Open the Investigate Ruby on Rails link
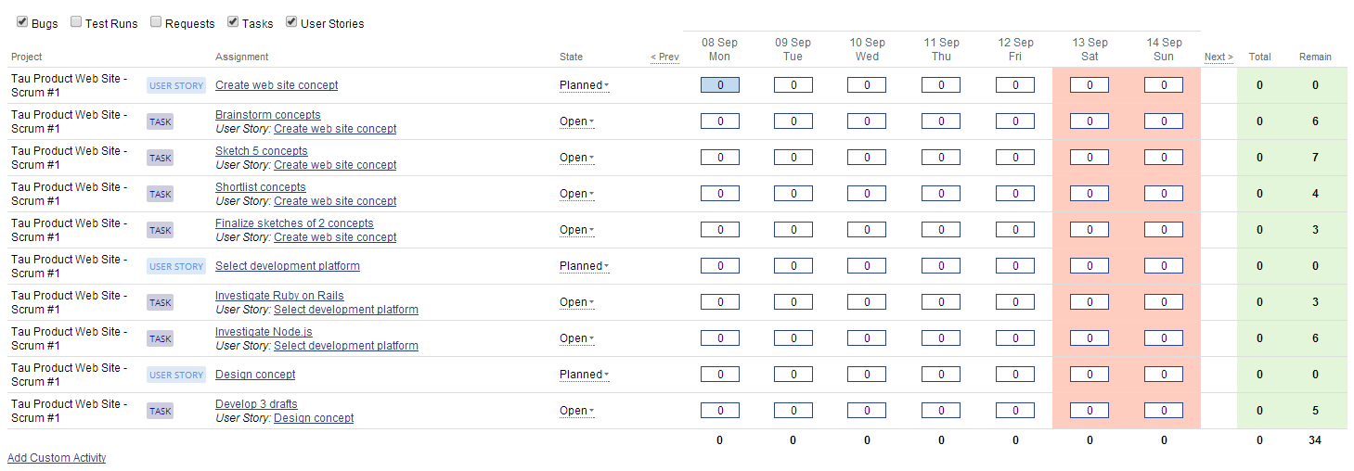This screenshot has width=1354, height=471. tap(279, 296)
